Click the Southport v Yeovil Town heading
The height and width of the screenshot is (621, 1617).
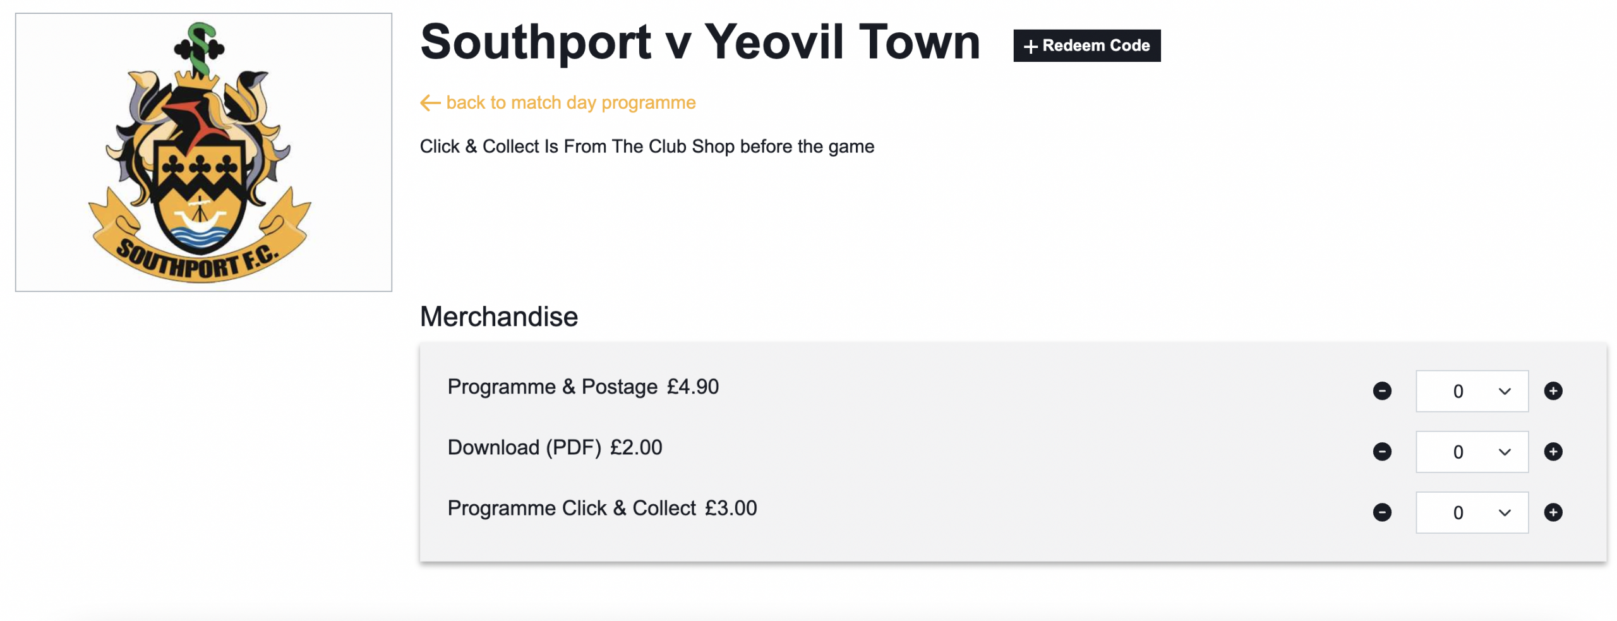[x=699, y=42]
